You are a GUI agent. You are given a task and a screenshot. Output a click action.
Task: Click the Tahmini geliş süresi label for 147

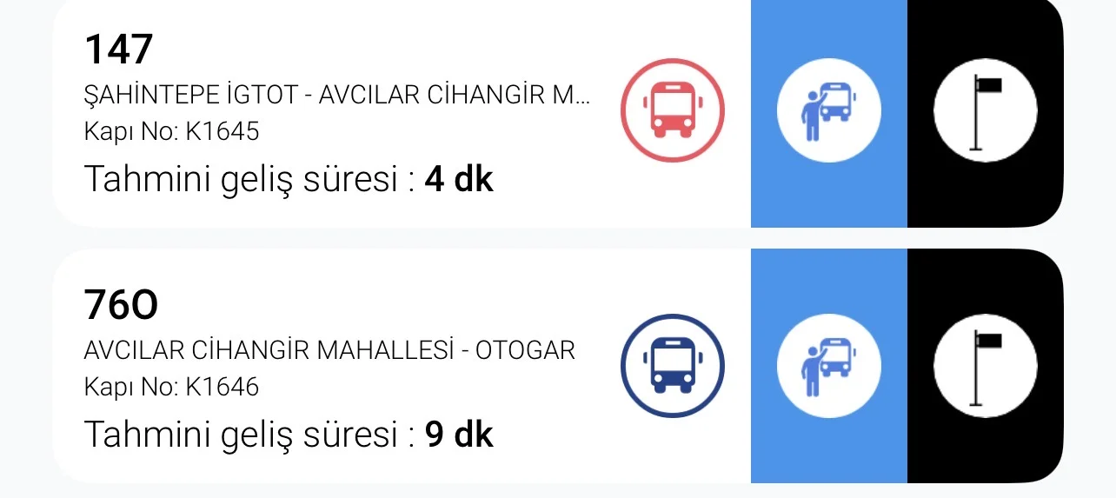coord(249,180)
